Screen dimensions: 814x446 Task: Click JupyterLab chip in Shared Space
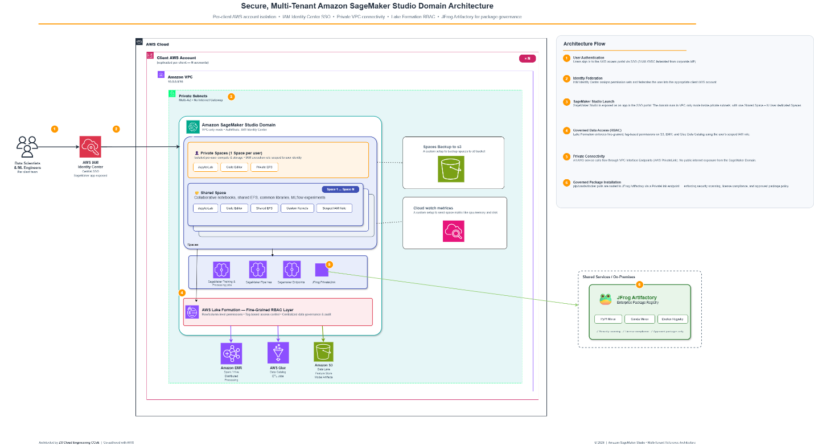[x=205, y=208]
